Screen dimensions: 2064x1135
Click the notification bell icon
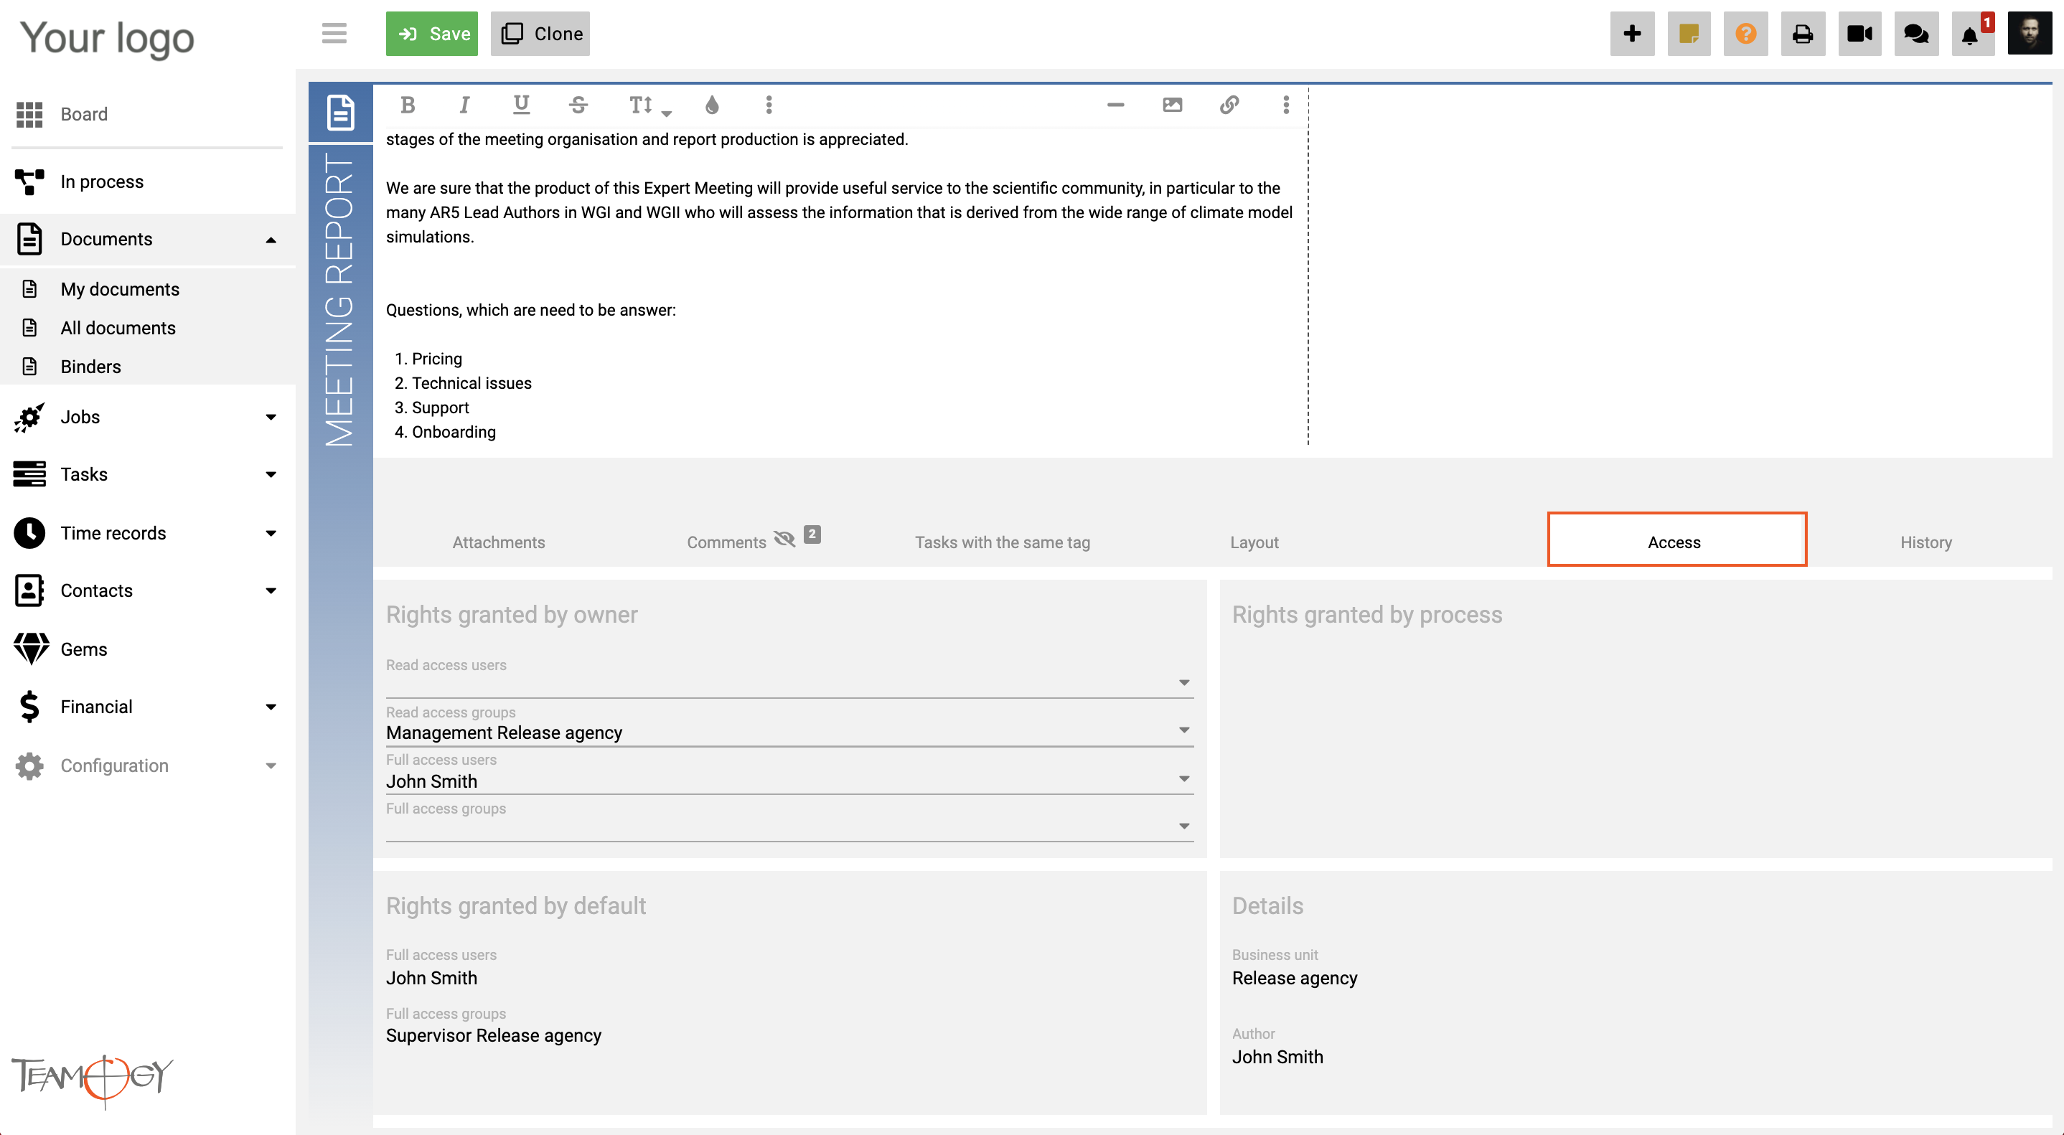click(1971, 31)
